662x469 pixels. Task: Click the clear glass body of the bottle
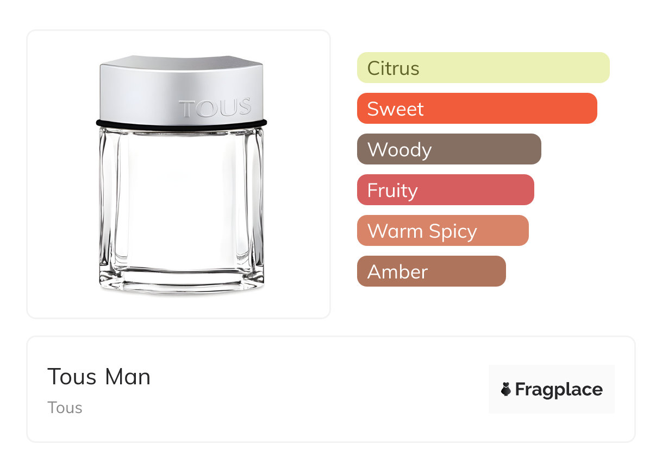182,201
